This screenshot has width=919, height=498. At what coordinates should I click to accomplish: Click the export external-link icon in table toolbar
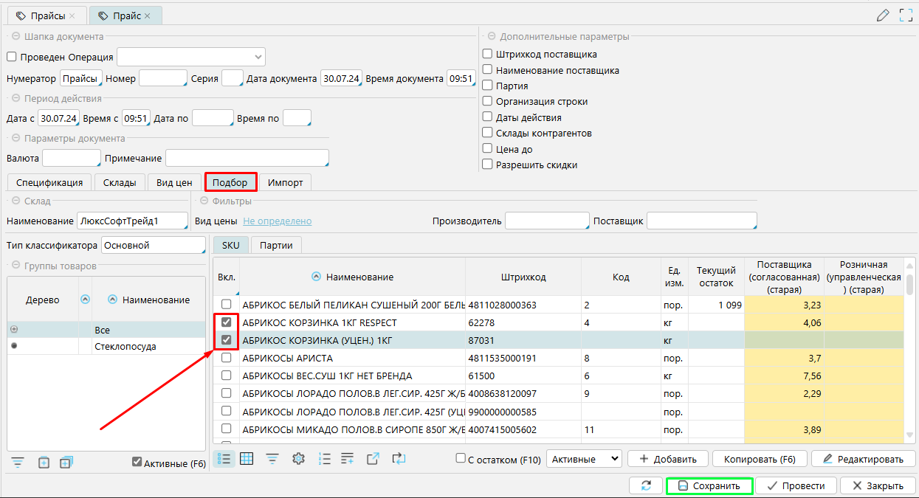point(374,459)
